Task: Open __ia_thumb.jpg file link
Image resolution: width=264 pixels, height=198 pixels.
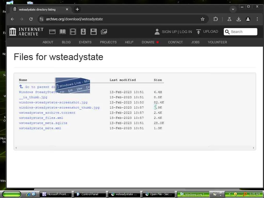Action: (x=33, y=97)
